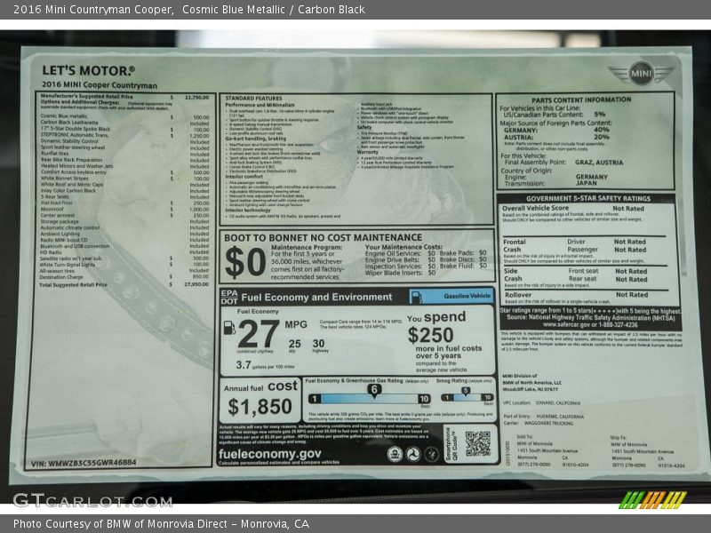This screenshot has height=533, width=711.
Task: Click "Not Rated" in the Rollover row
Action: 632,295
